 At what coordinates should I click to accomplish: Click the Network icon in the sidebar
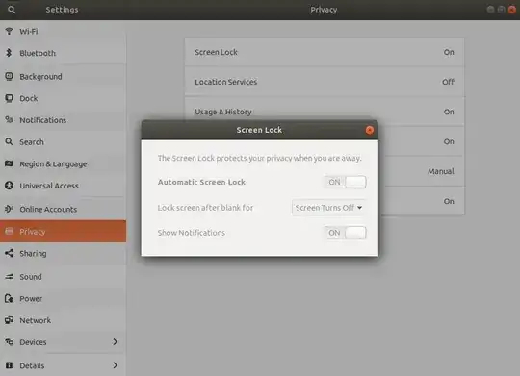pyautogui.click(x=9, y=320)
